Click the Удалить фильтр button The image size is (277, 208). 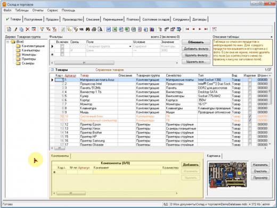click(196, 55)
